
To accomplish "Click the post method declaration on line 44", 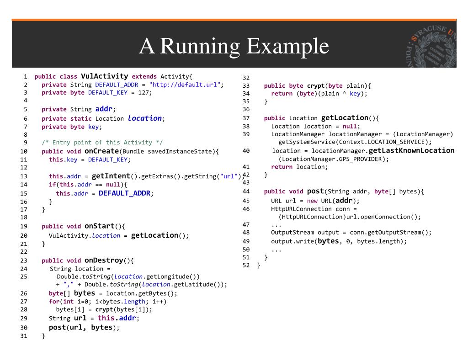I will click(344, 191).
